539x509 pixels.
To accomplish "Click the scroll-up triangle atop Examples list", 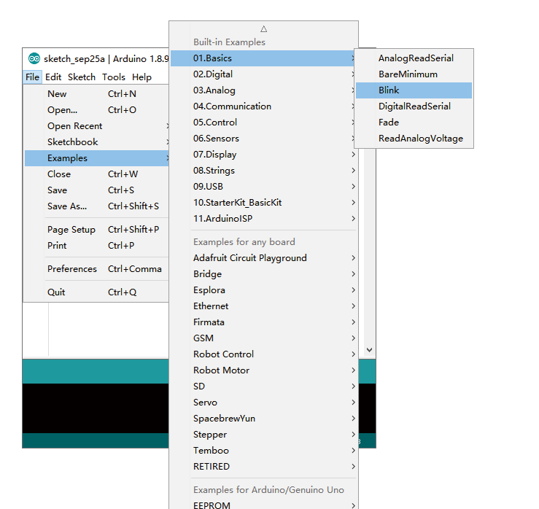I will click(263, 29).
